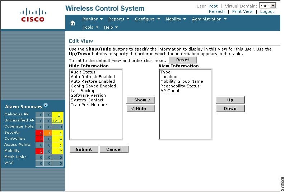Open the Mobility menu
The height and width of the screenshot is (192, 285).
176,19
